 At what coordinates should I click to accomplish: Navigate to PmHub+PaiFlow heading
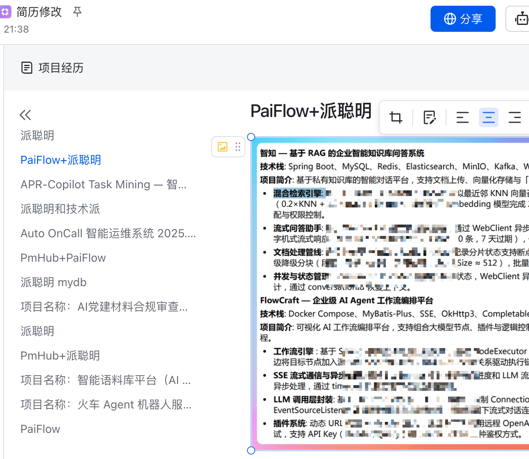coord(63,258)
